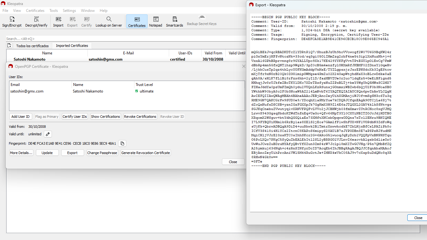This screenshot has width=427, height=240.
Task: Open the Decrypt/Verify tool
Action: 36,22
